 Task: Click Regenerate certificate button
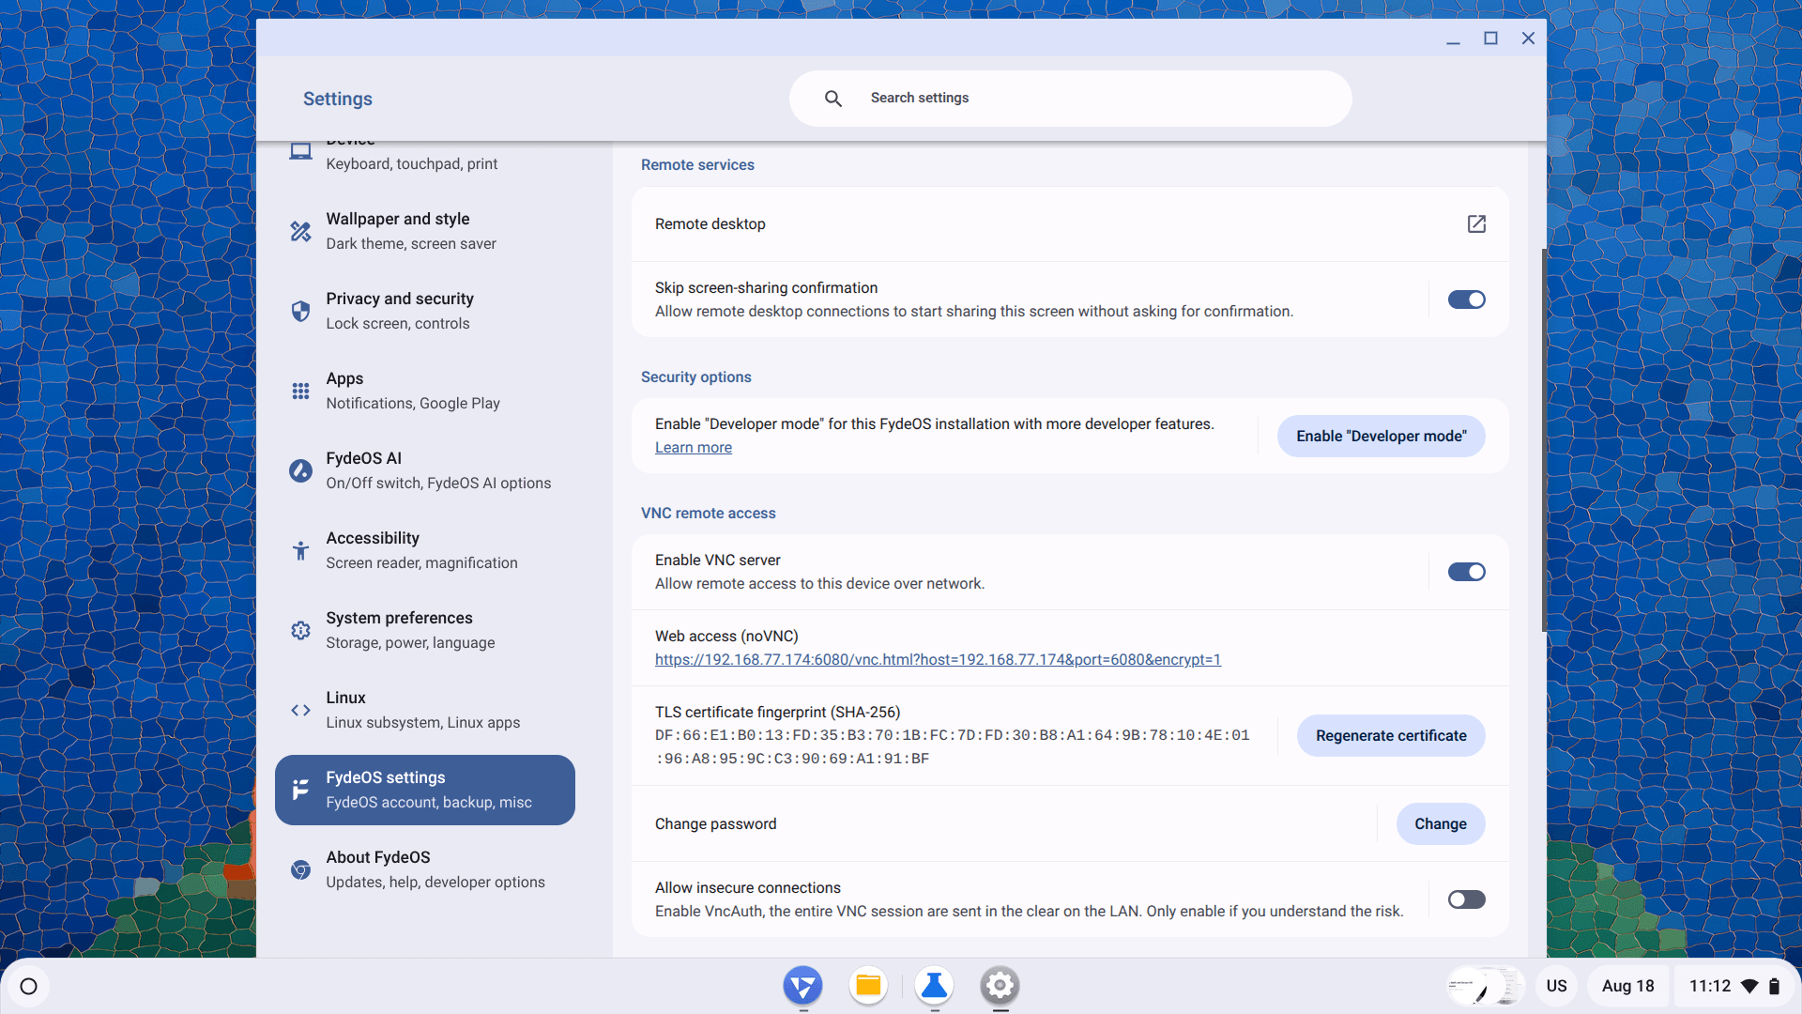click(1391, 735)
